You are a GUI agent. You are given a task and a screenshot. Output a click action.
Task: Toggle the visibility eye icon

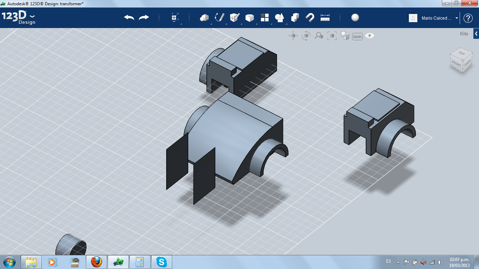(370, 36)
